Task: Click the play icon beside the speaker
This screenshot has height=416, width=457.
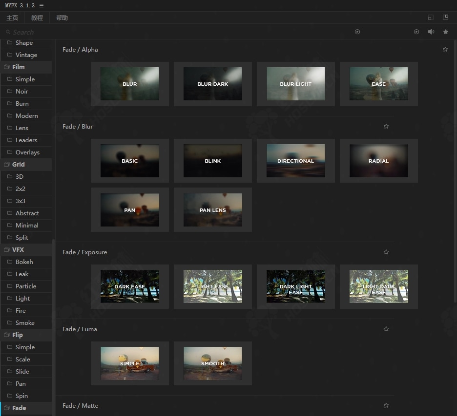Action: click(416, 32)
